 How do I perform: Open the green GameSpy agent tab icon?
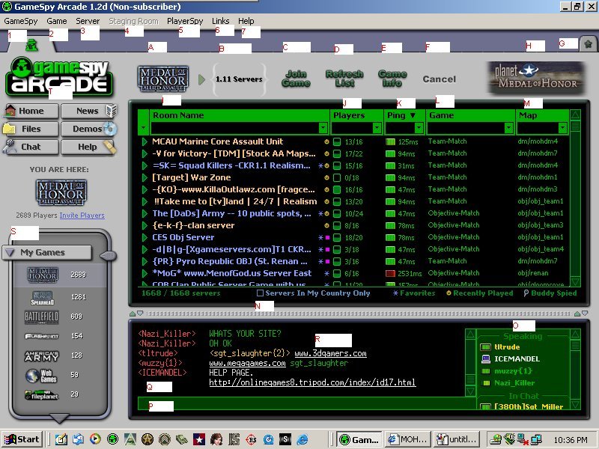[31, 45]
